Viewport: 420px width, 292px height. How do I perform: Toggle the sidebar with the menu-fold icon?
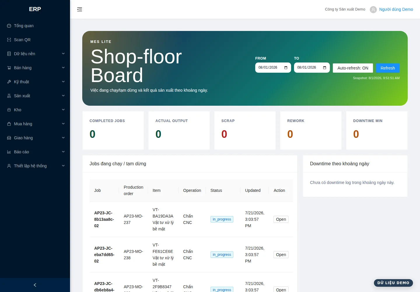pyautogui.click(x=80, y=9)
